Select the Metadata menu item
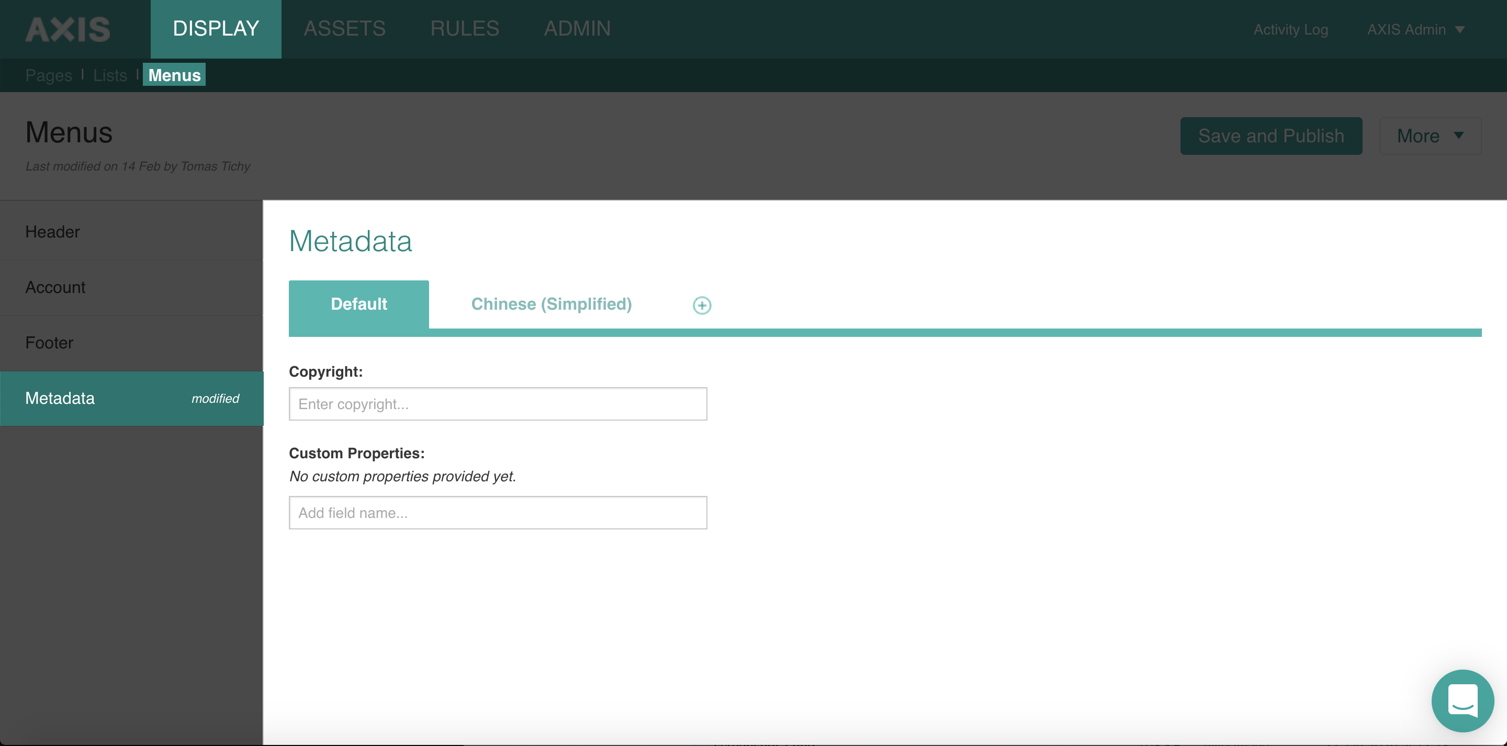This screenshot has width=1507, height=746. 132,399
